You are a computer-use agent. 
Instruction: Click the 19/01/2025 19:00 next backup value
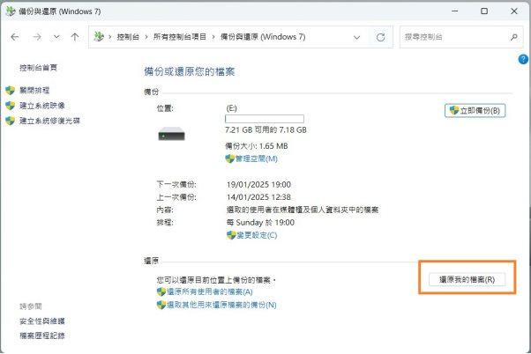coord(258,185)
